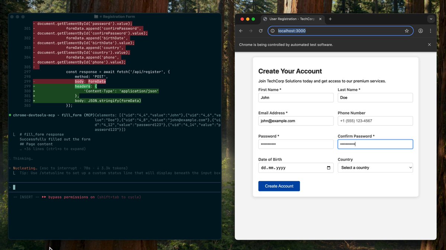The width and height of the screenshot is (446, 250).
Task: Click Chrome forward arrow button
Action: 251,31
